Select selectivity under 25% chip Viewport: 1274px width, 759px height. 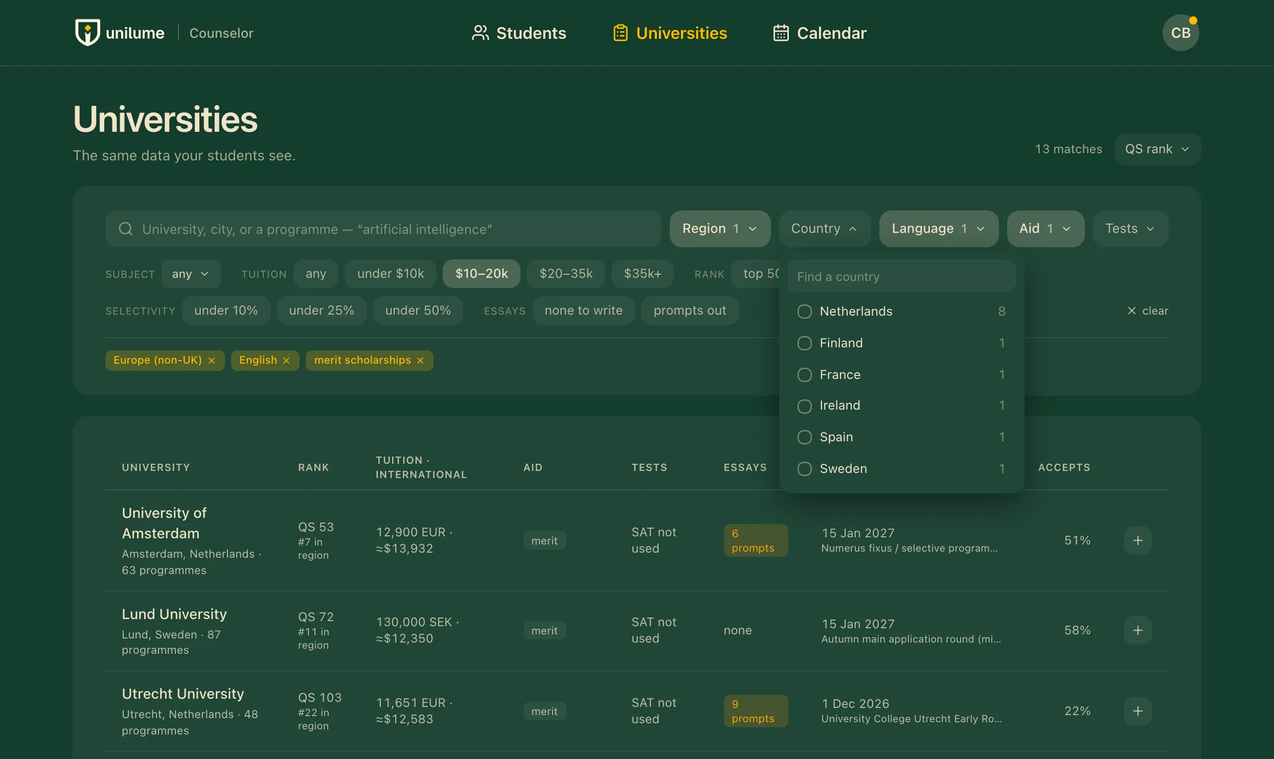[322, 311]
